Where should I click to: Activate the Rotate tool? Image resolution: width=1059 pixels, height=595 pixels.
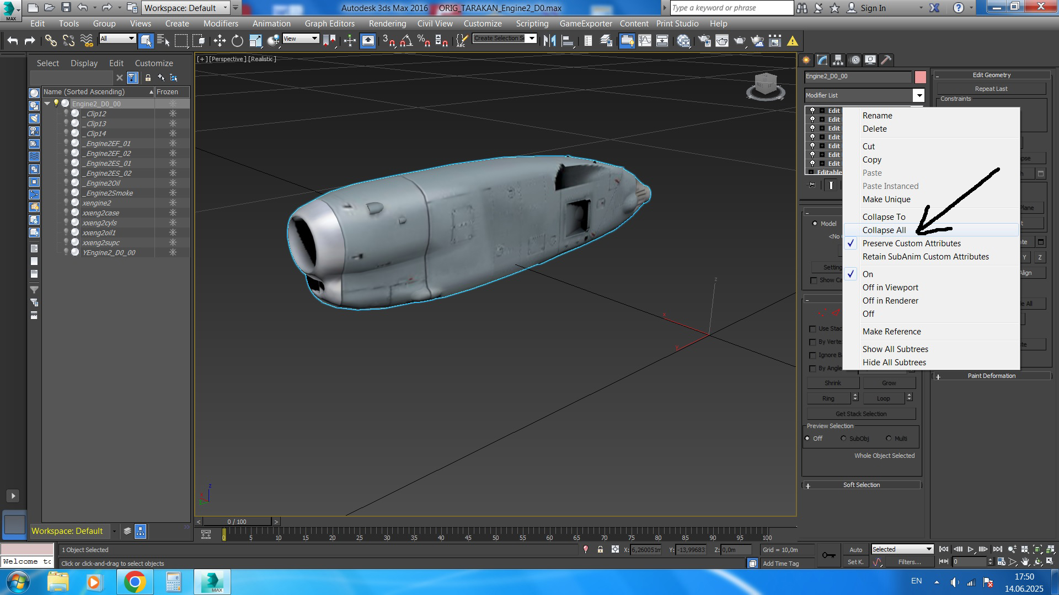tap(237, 41)
